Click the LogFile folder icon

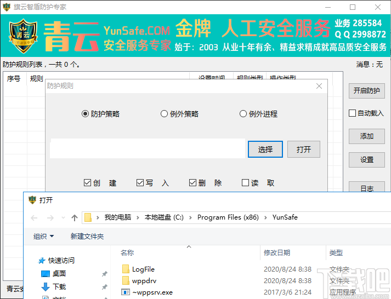tap(126, 269)
